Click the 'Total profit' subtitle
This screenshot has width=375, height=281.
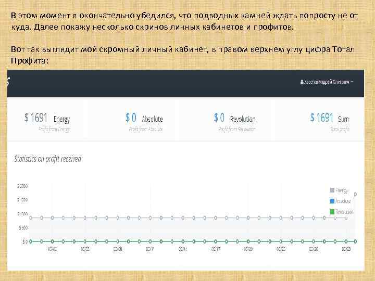click(x=340, y=129)
